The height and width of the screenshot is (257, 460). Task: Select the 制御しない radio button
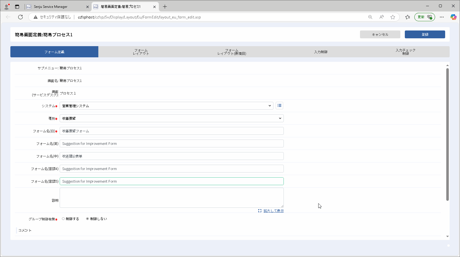point(87,219)
